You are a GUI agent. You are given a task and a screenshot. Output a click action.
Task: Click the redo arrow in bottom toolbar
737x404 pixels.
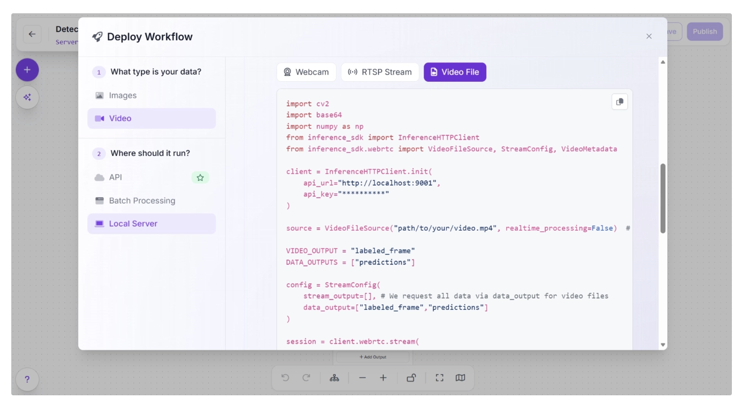click(x=307, y=378)
